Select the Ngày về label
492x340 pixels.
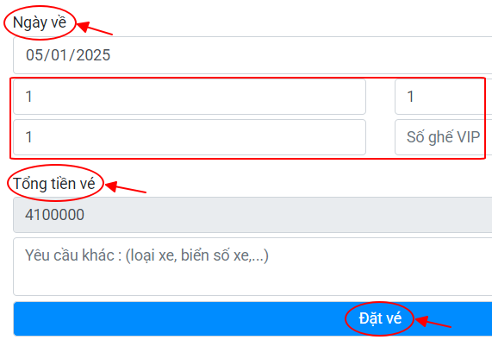[x=40, y=22]
